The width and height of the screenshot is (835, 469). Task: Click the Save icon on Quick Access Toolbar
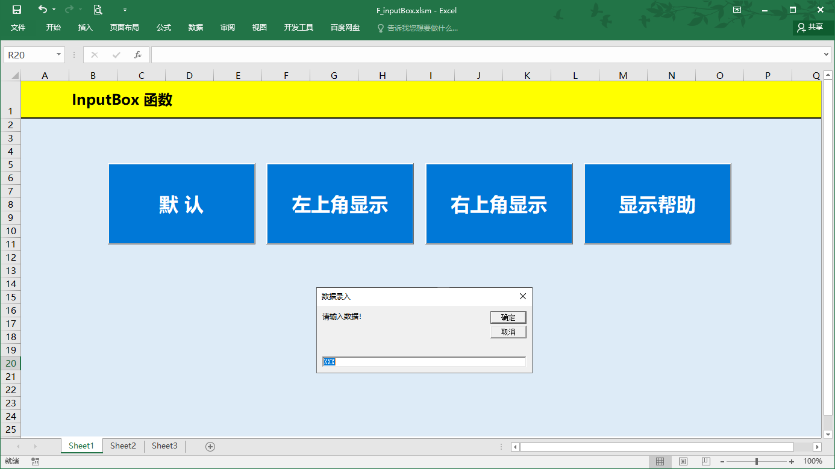click(x=16, y=10)
